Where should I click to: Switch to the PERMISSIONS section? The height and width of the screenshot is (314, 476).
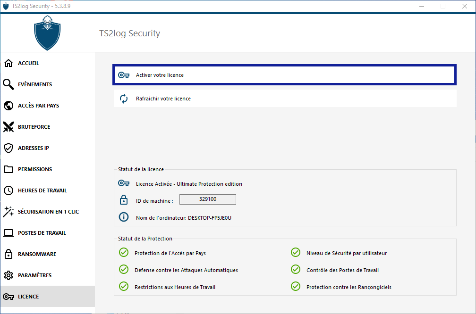coord(48,169)
